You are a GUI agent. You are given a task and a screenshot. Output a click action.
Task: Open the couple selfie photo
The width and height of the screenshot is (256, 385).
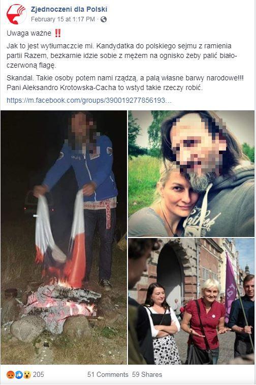[191, 173]
